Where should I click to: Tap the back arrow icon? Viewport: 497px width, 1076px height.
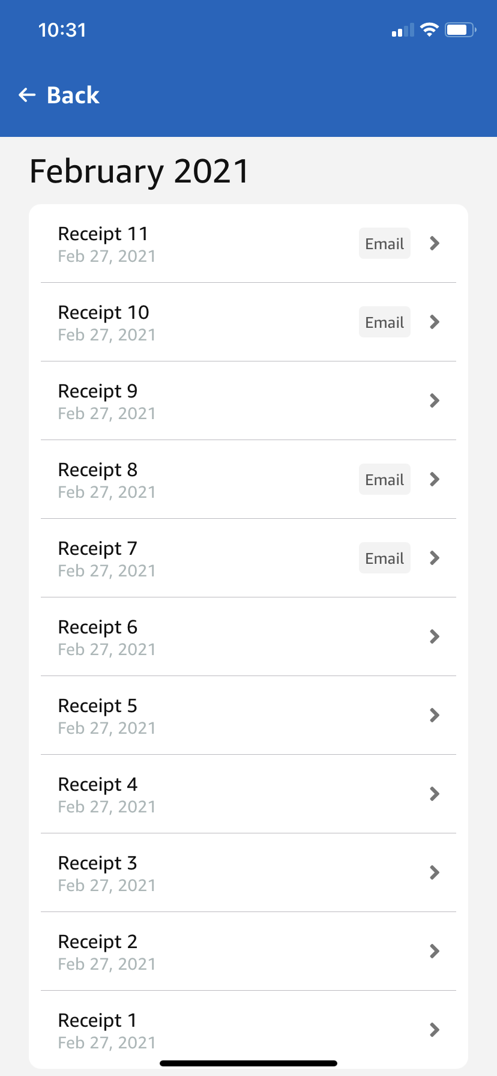point(27,95)
